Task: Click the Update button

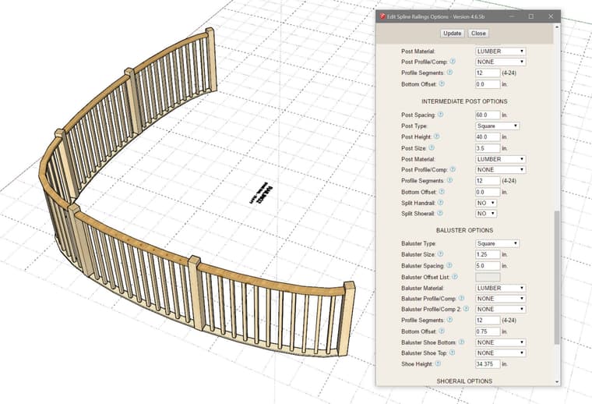Action: [453, 34]
